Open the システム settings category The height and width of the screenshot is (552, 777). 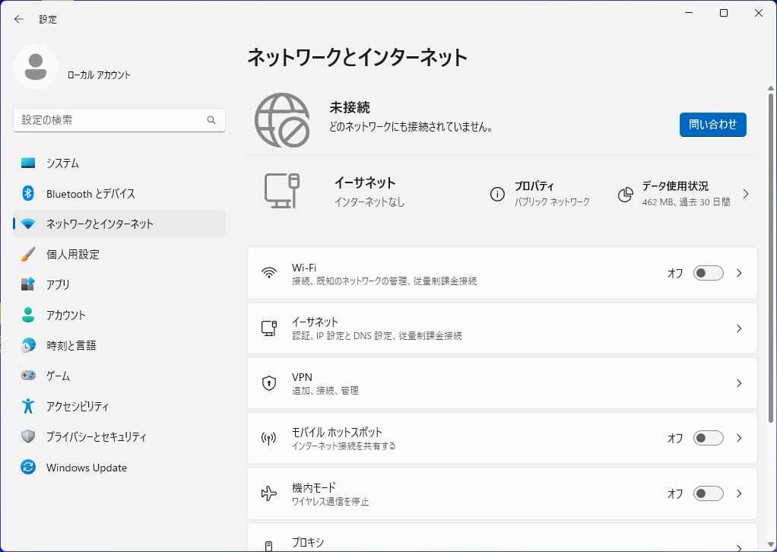119,163
